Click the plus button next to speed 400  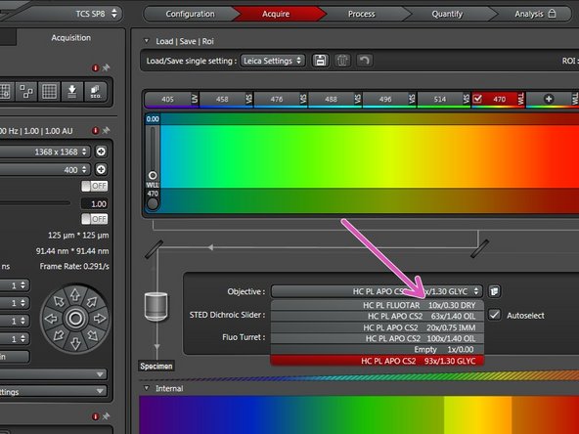click(x=101, y=169)
